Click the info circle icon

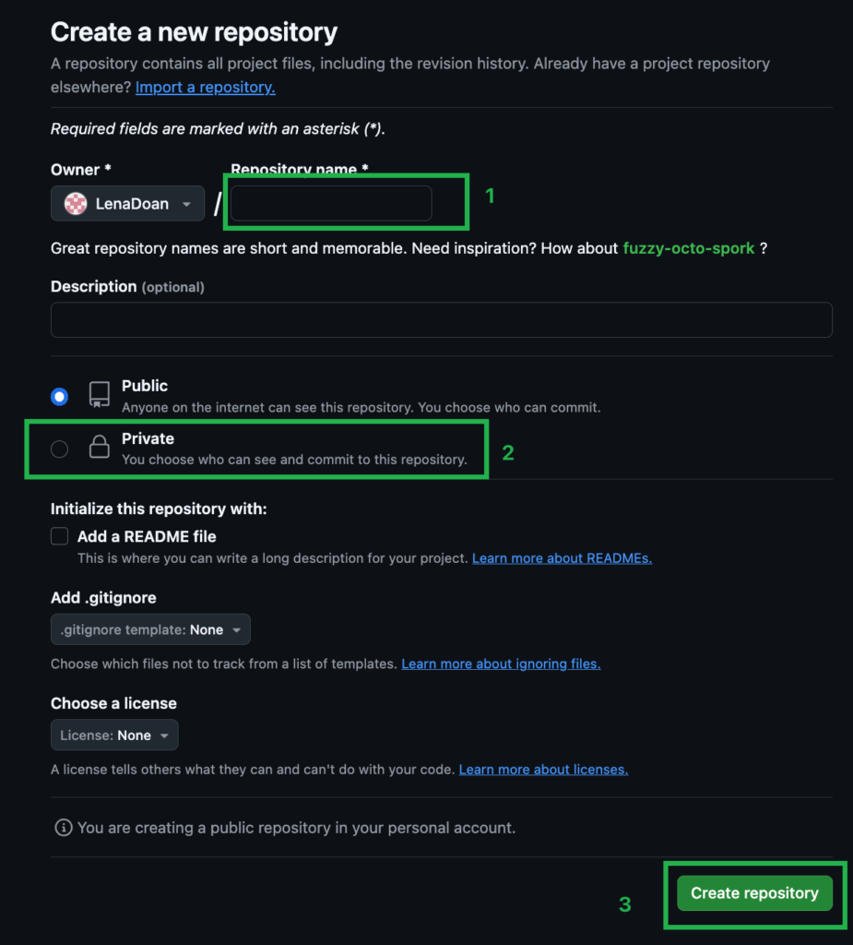pyautogui.click(x=64, y=828)
